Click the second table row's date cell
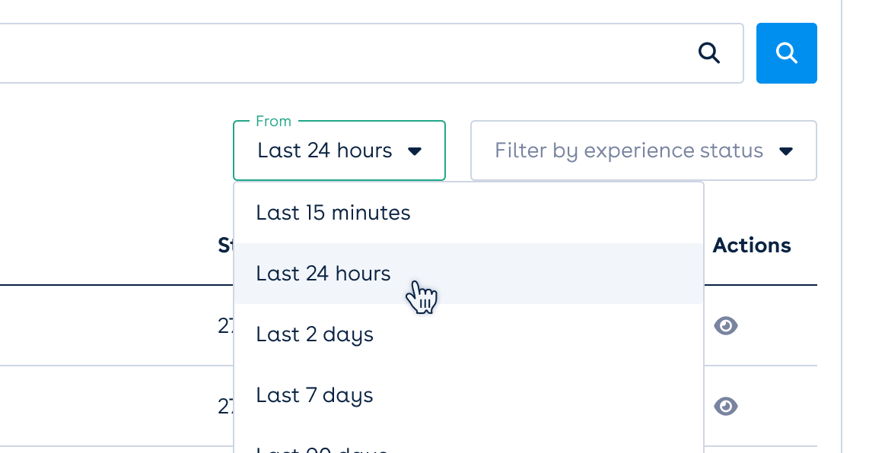Screen dimensions: 869x453 225,407
